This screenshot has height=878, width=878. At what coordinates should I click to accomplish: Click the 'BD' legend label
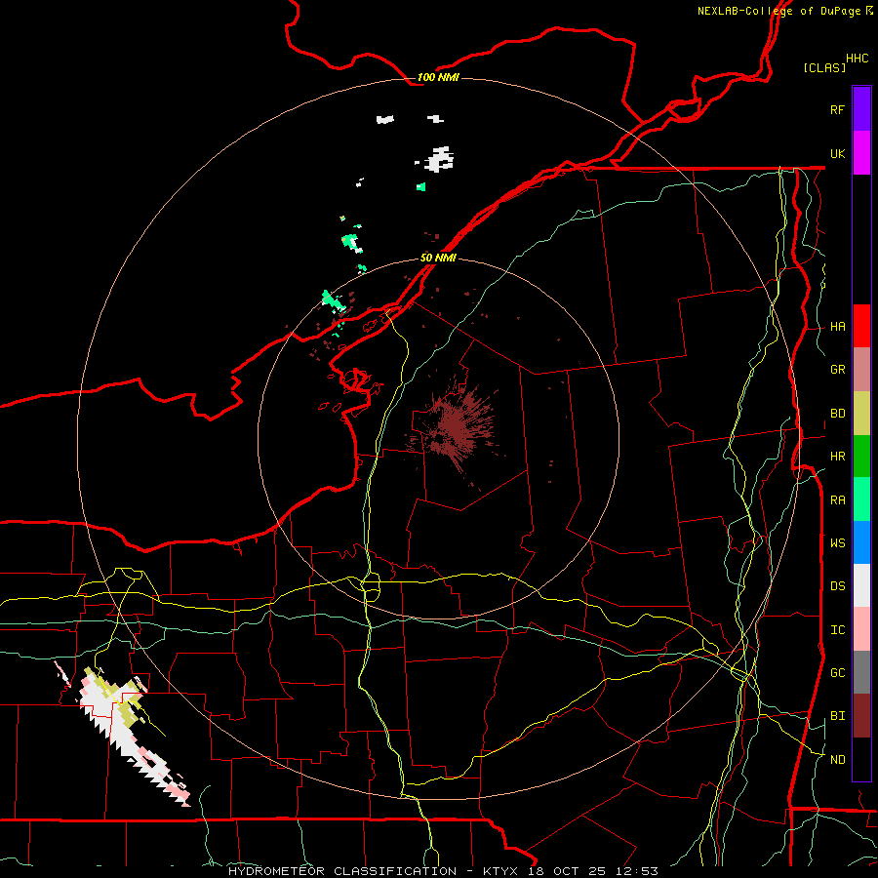coord(838,414)
